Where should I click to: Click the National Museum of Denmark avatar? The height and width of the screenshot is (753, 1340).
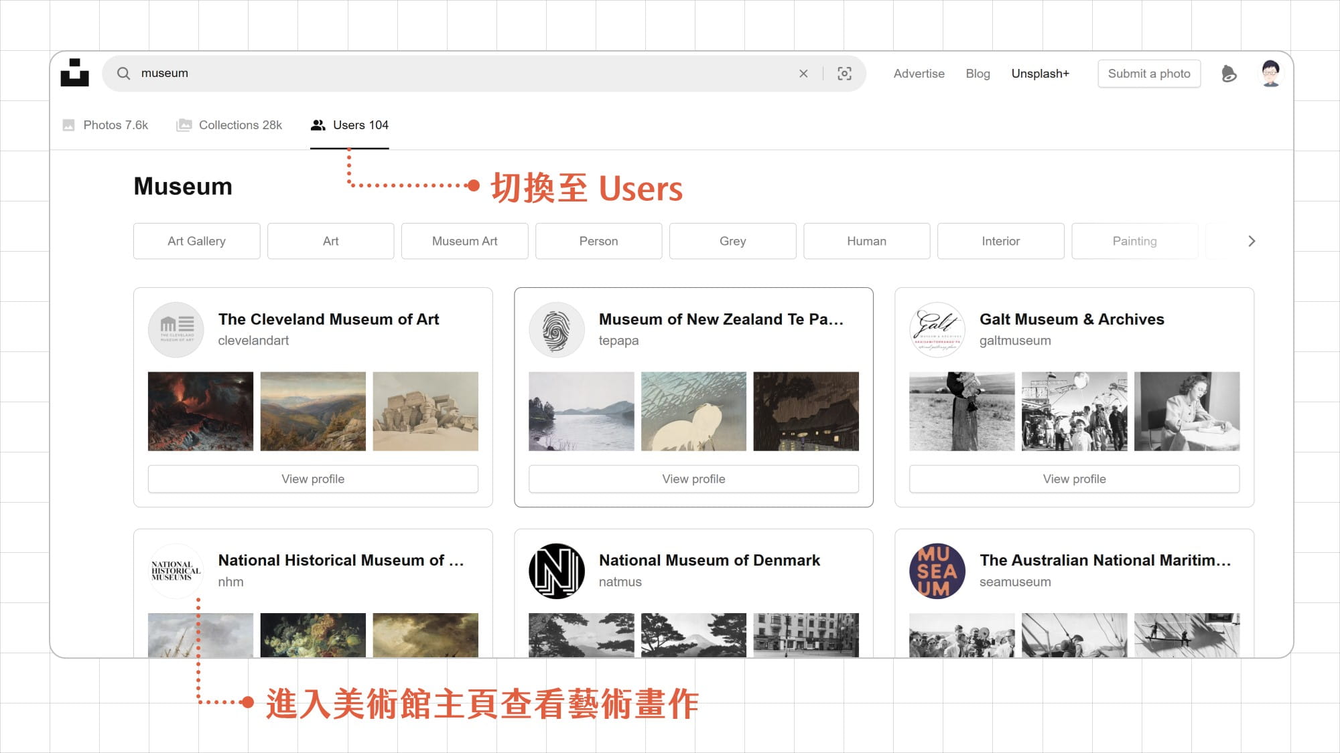pyautogui.click(x=557, y=571)
